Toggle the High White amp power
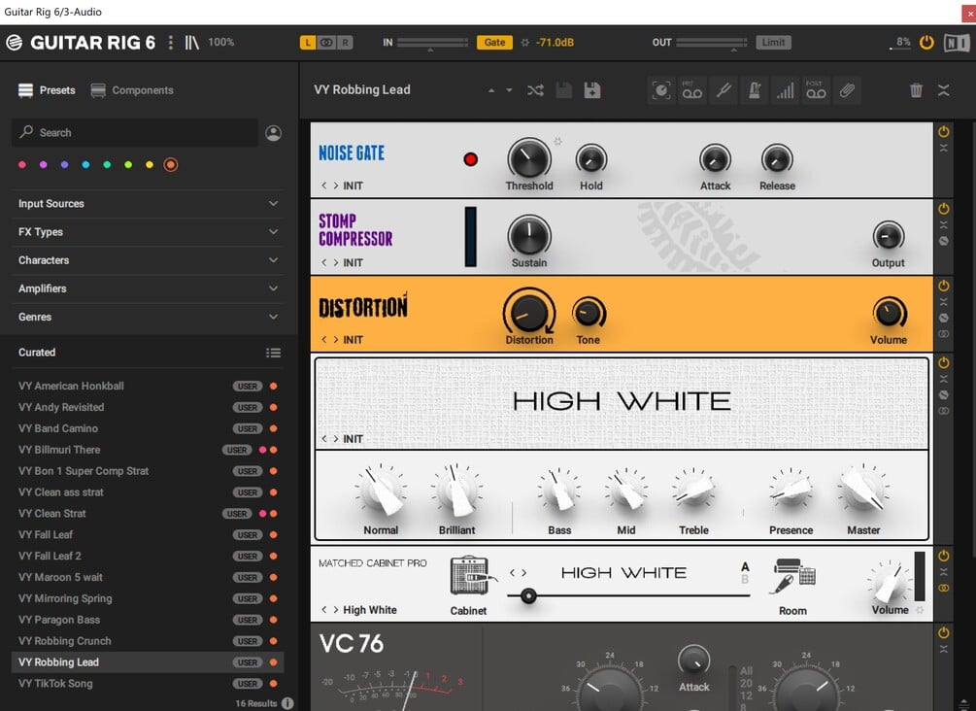 click(x=944, y=363)
